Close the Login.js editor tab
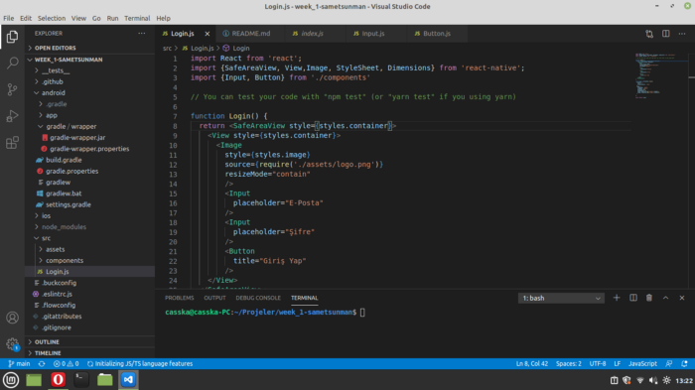Screen dimensions: 695x390 [207, 34]
